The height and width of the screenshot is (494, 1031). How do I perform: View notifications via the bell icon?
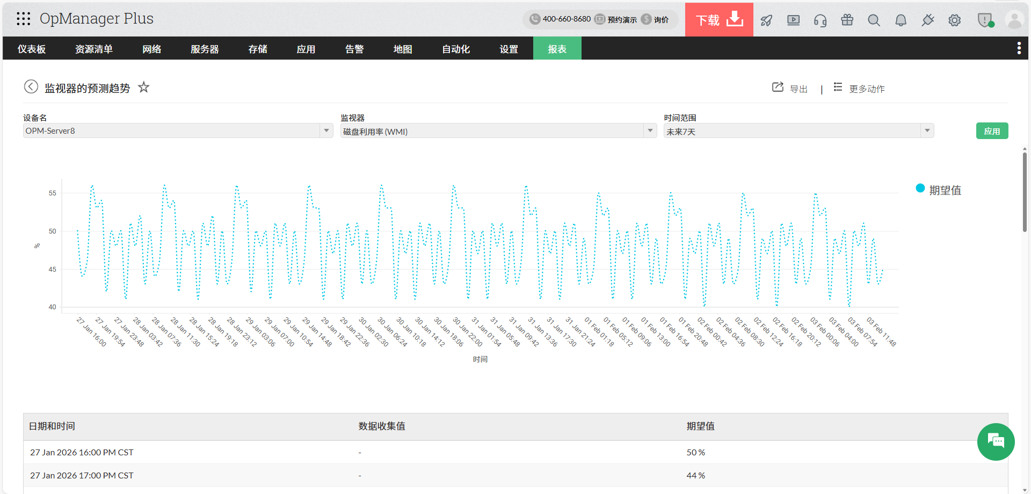click(x=901, y=20)
